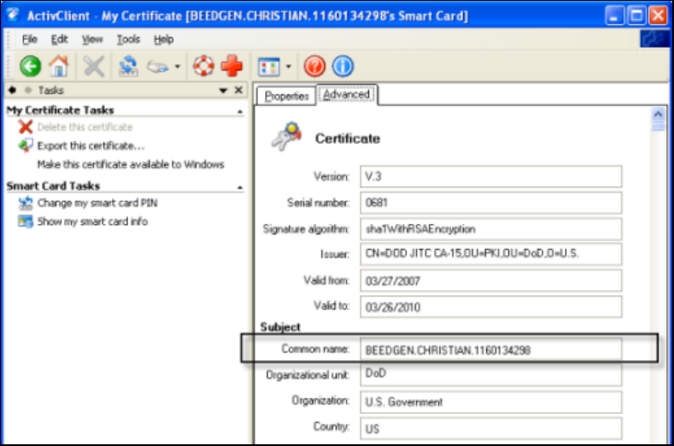Open the card reader dropdown arrow

[x=177, y=67]
